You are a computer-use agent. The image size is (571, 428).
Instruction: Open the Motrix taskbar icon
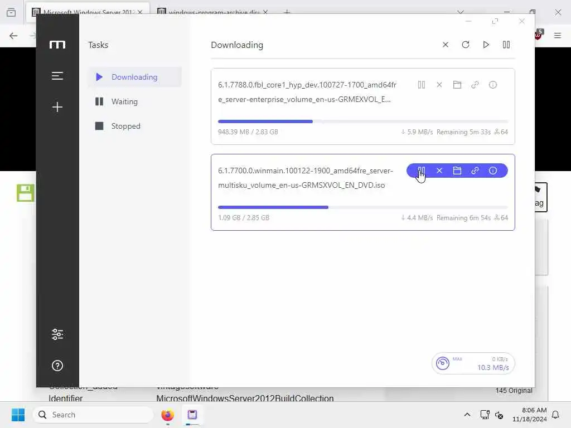[x=192, y=415]
